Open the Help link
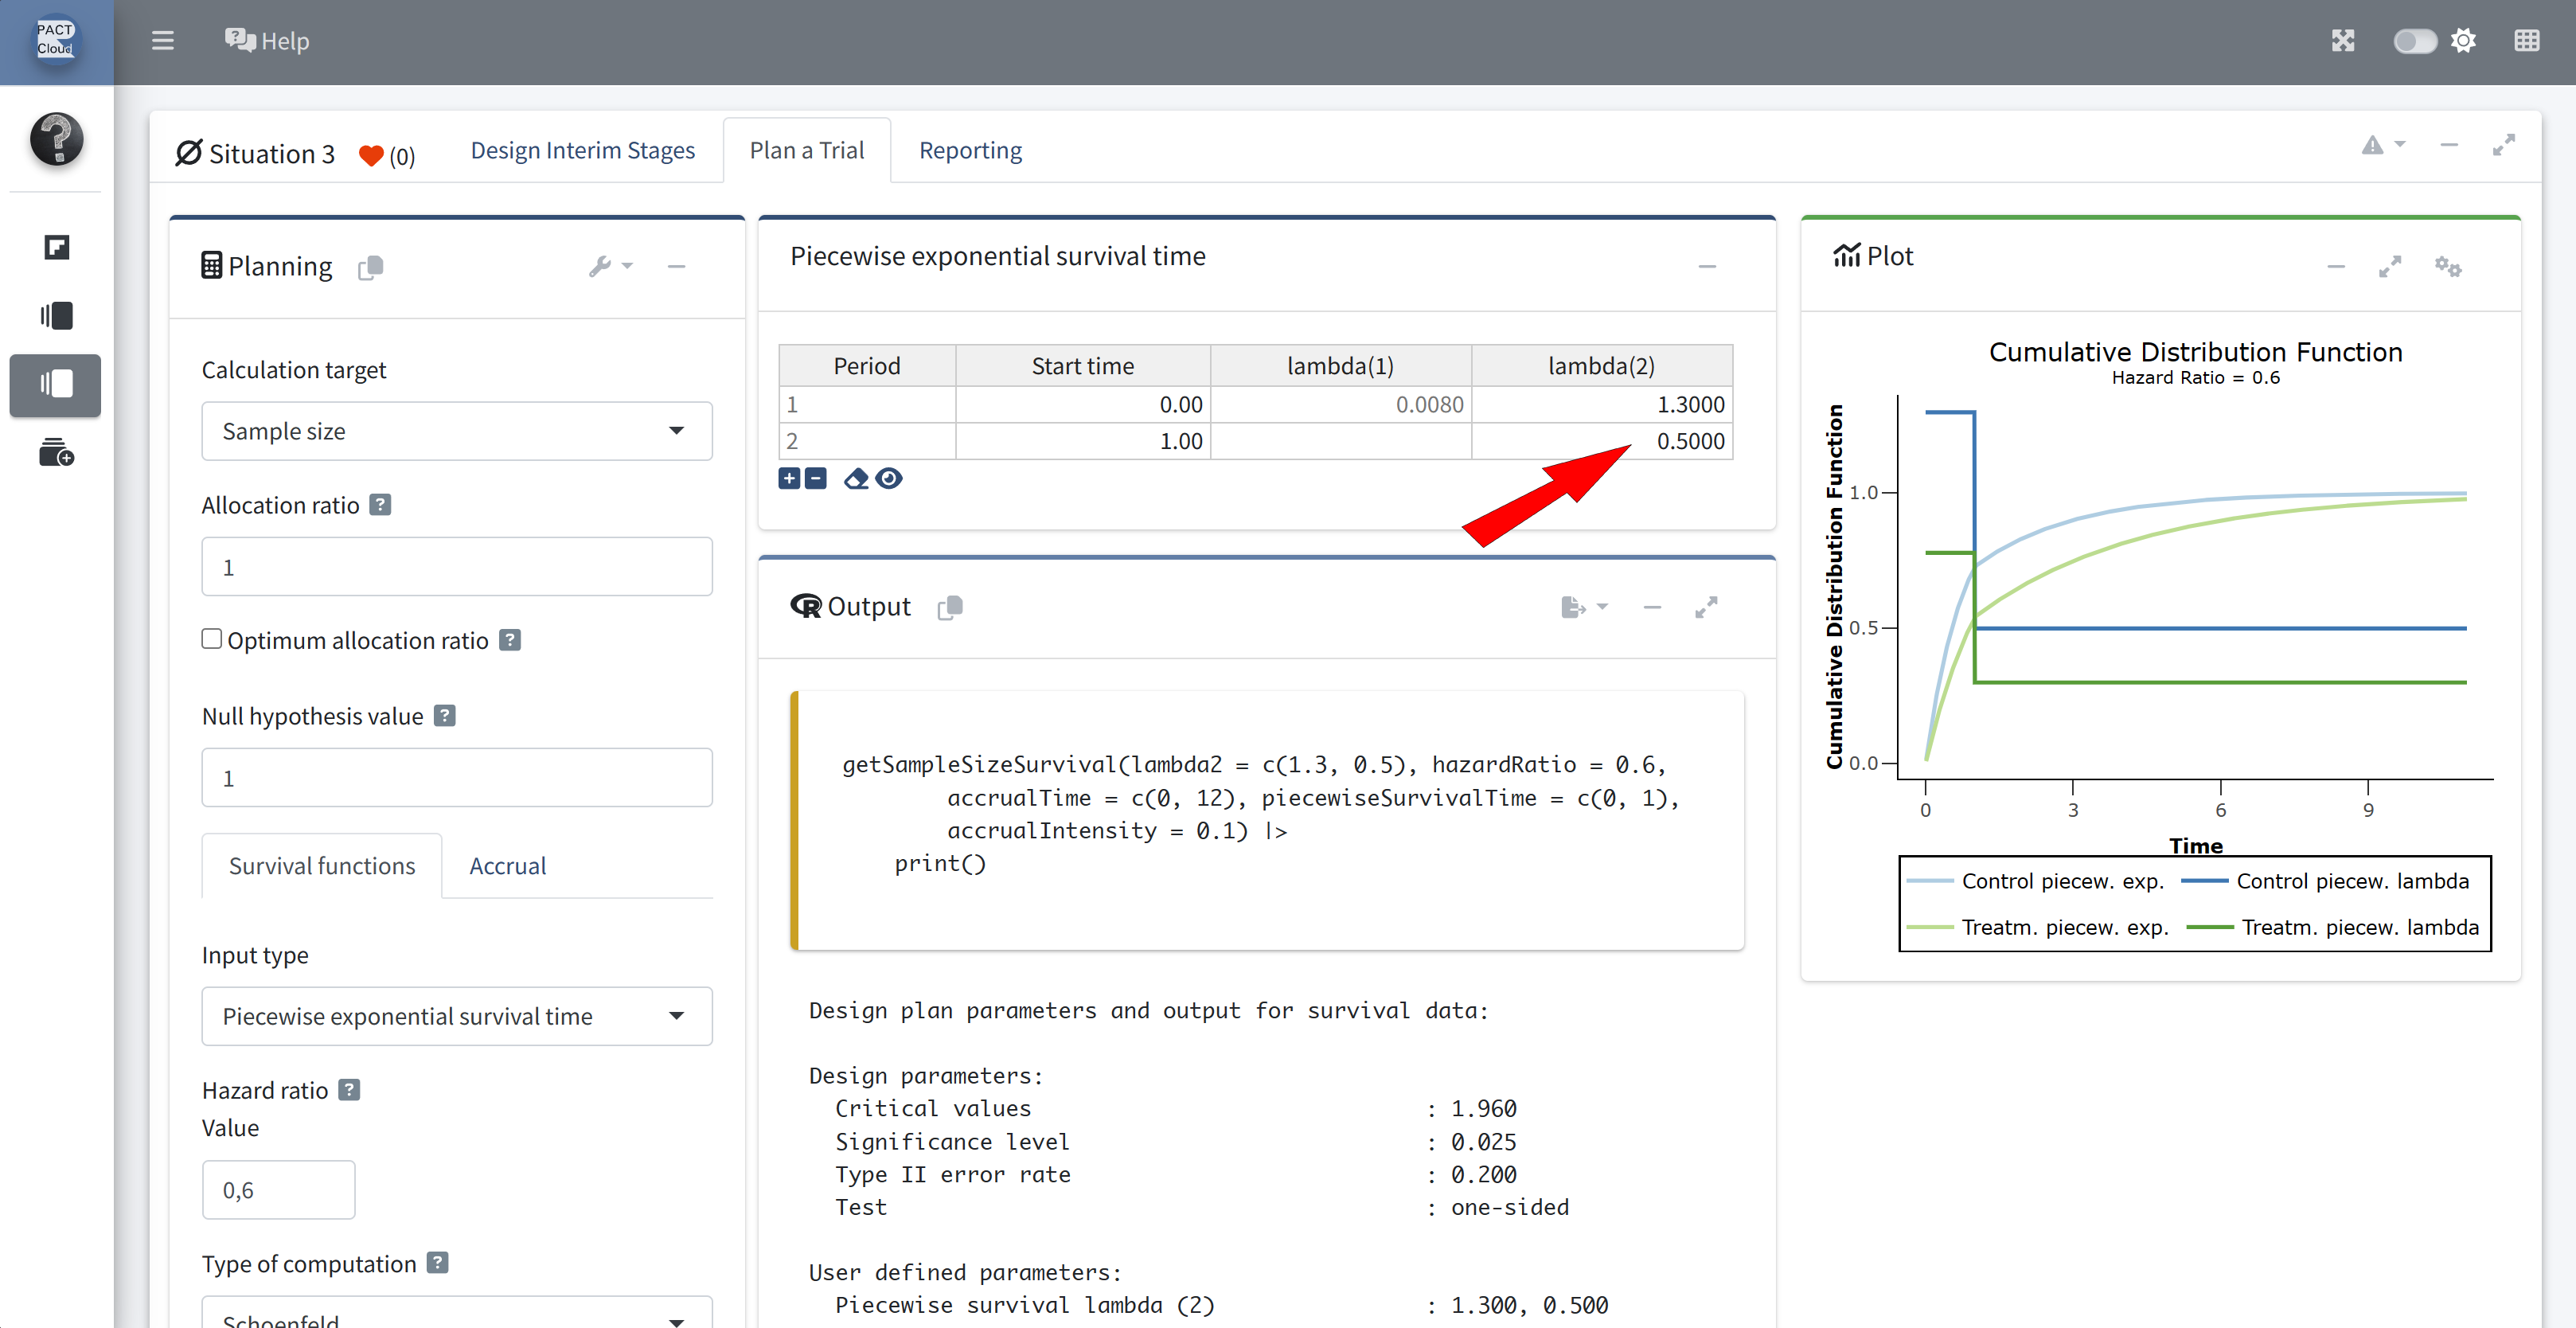This screenshot has height=1328, width=2576. click(x=266, y=41)
